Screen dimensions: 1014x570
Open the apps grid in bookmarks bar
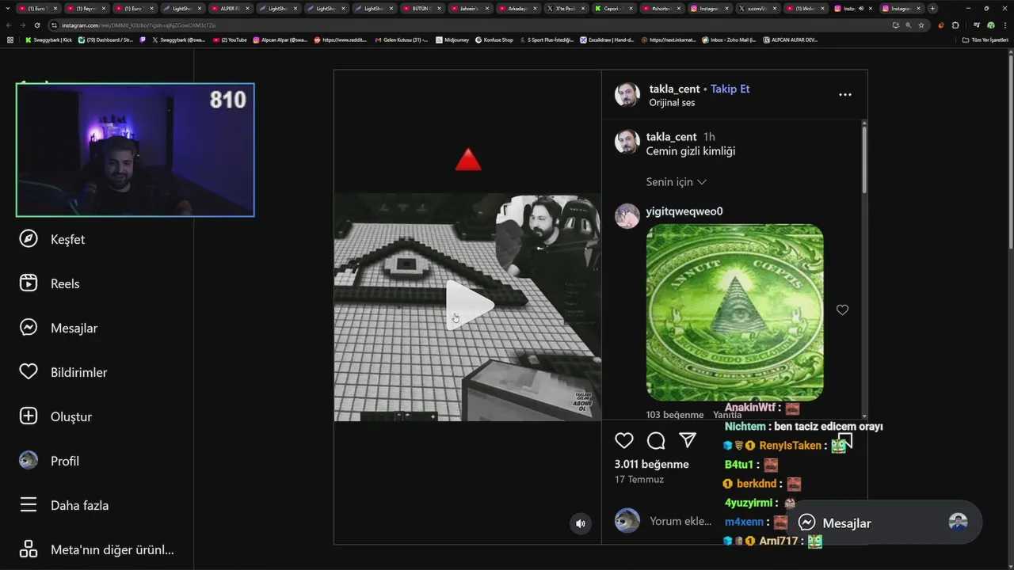10,40
